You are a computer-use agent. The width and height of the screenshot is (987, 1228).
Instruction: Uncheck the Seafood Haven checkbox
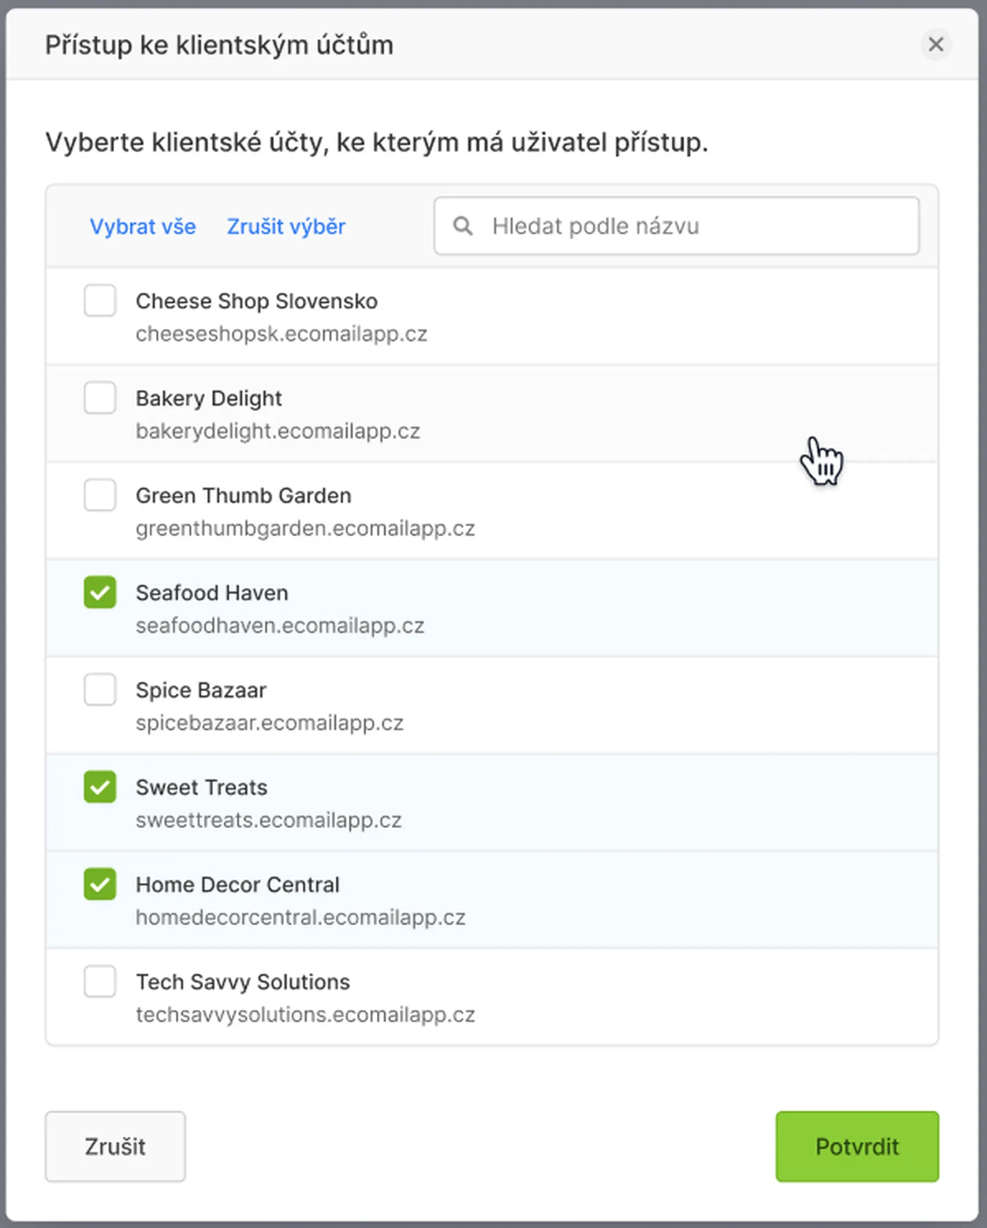click(100, 592)
